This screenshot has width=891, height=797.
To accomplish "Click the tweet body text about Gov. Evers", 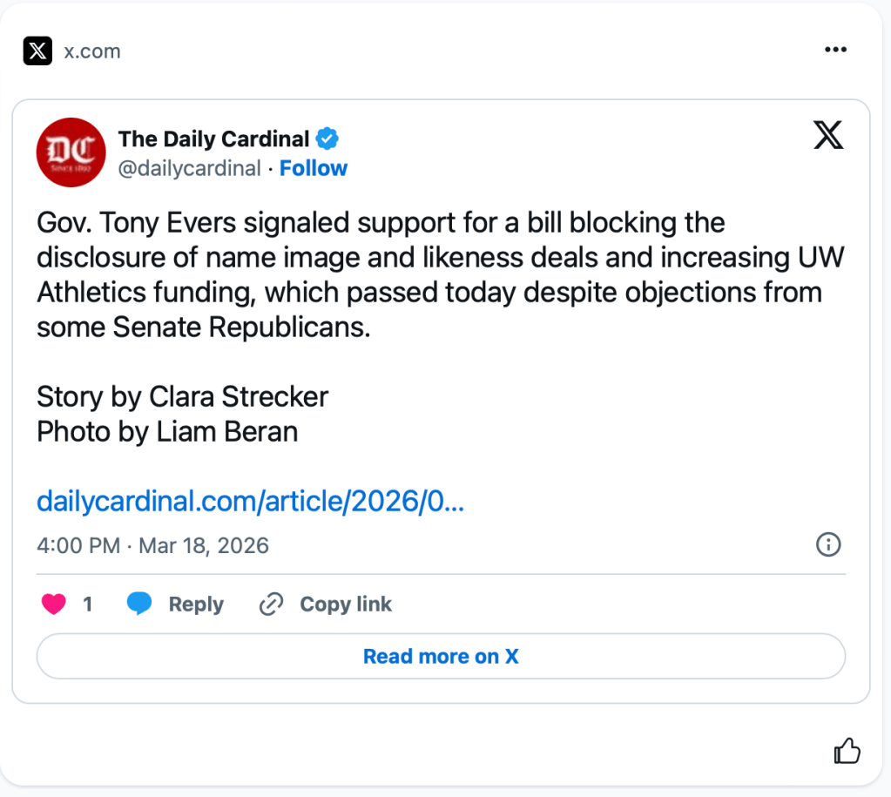I will click(x=429, y=274).
